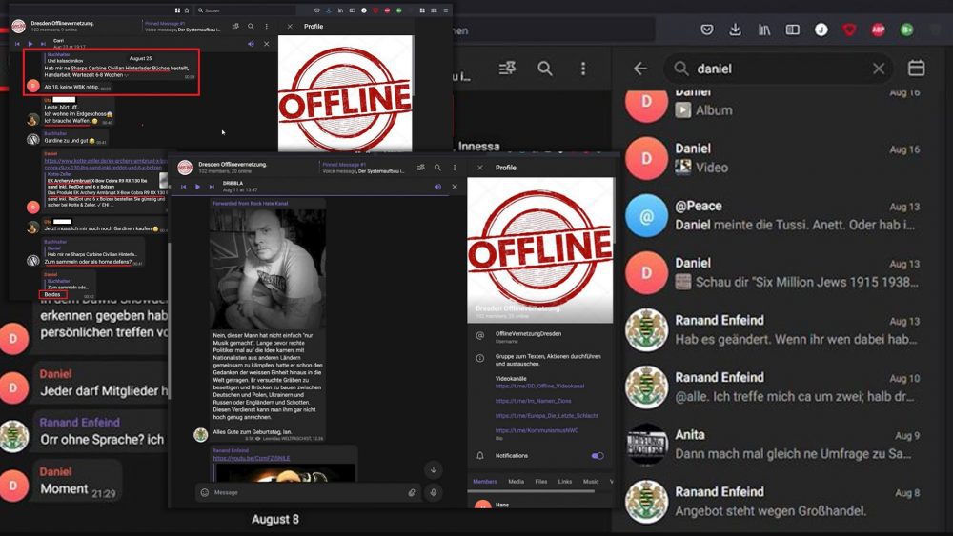Open the library icon in the large browser toolbar
Viewport: 953px width, 536px height.
tap(764, 30)
